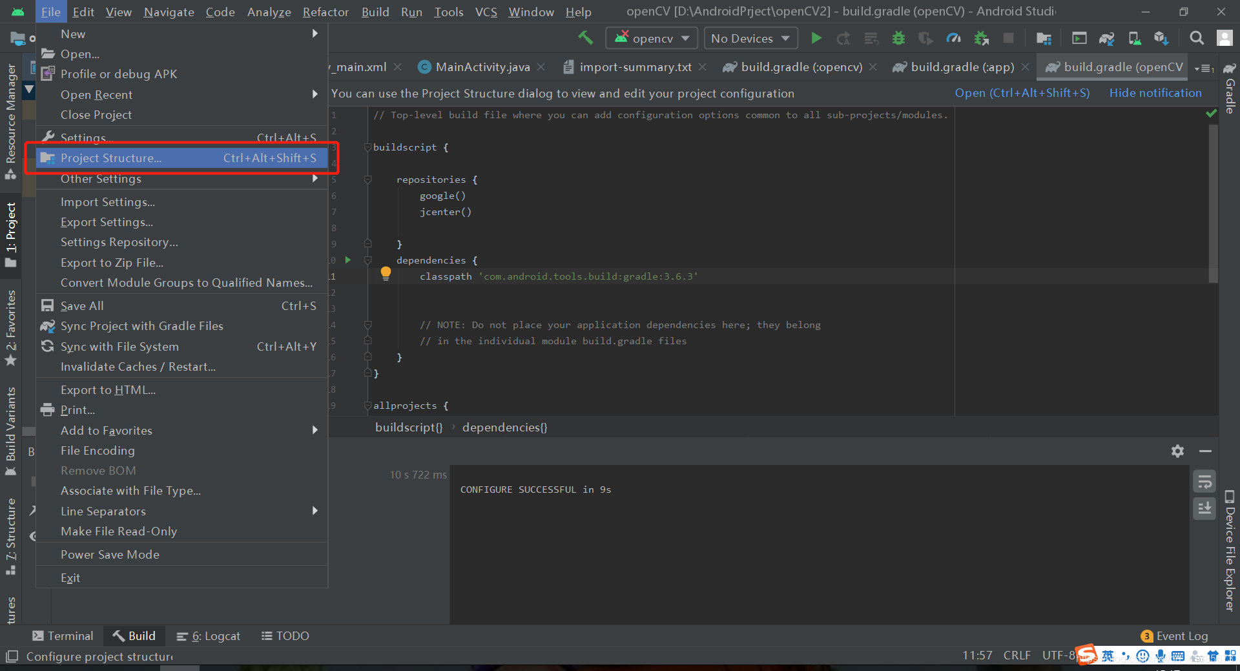Toggle Chinese/English in the Sogou input tray
1240x671 pixels.
[x=1108, y=656]
